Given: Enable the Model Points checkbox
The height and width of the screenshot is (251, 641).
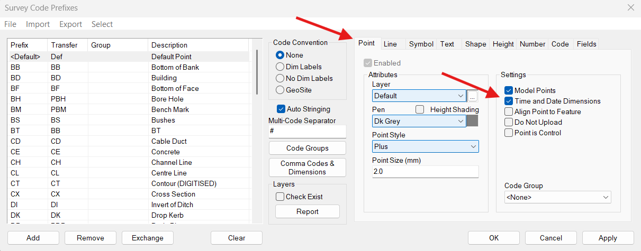Looking at the screenshot, I should [509, 90].
